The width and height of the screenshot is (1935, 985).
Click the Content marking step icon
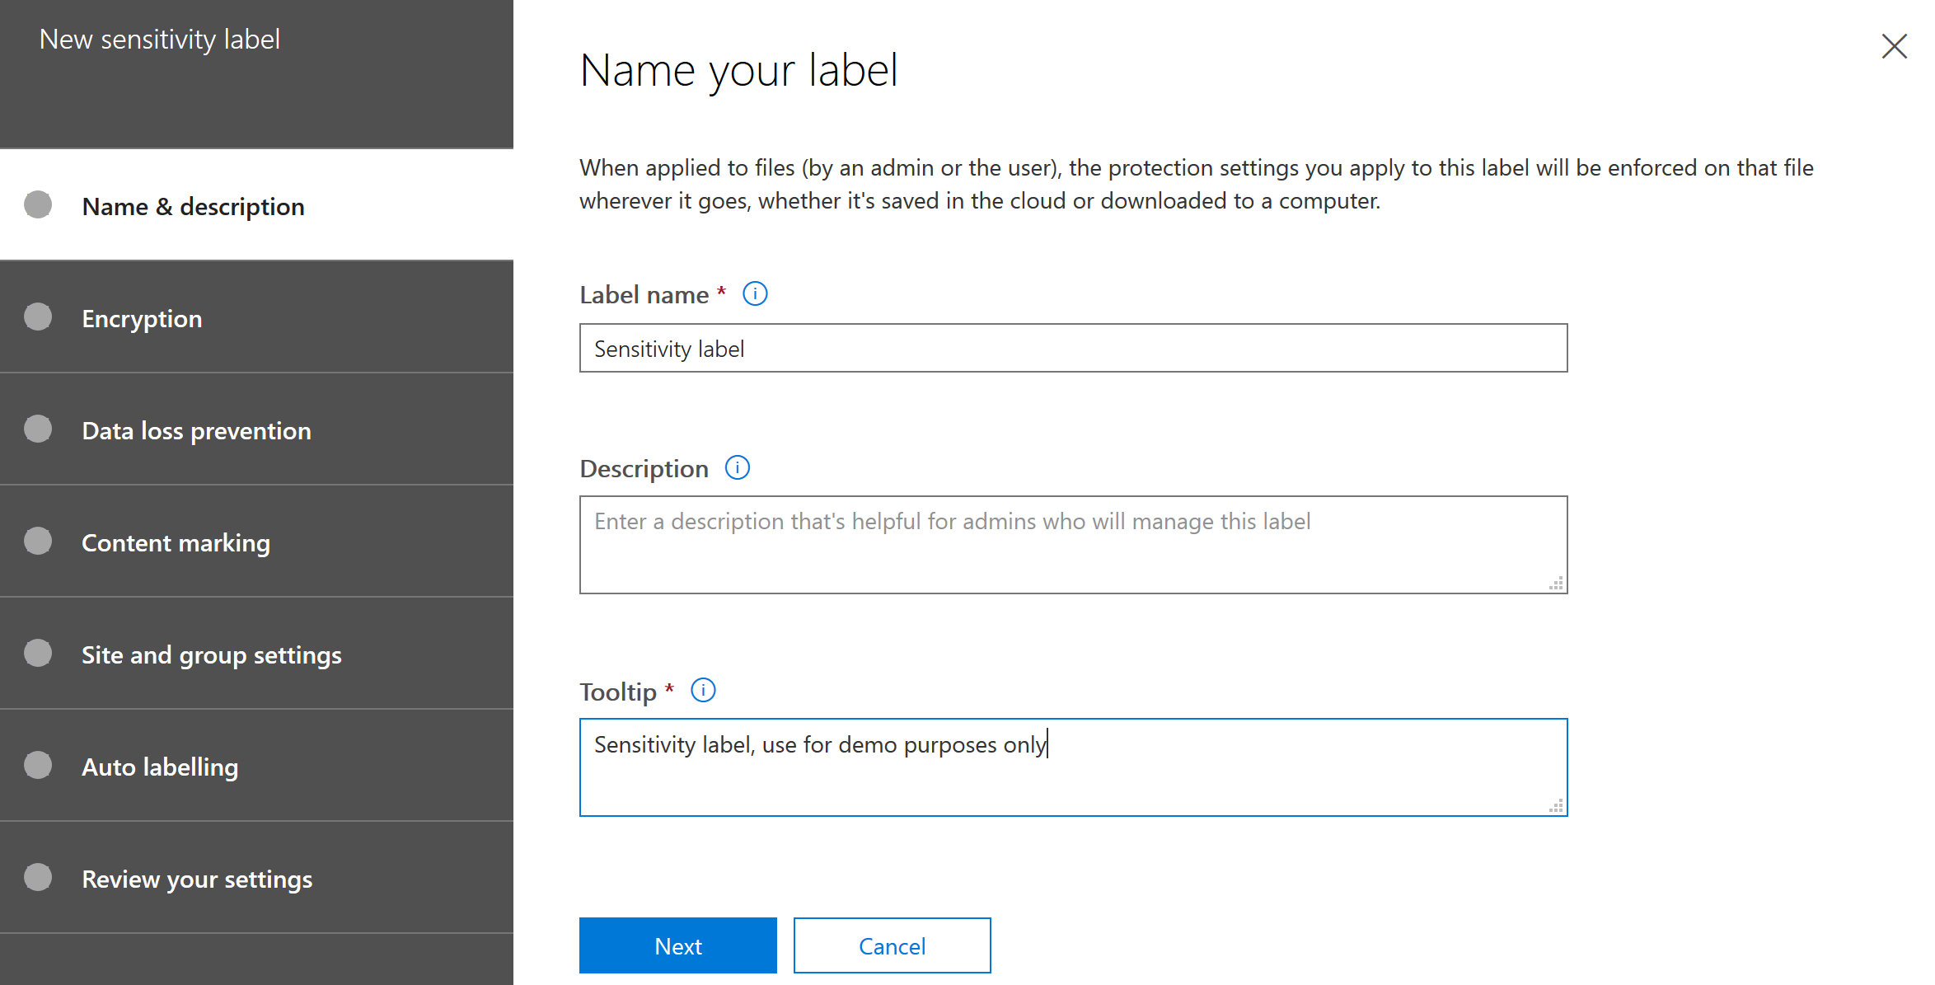39,542
